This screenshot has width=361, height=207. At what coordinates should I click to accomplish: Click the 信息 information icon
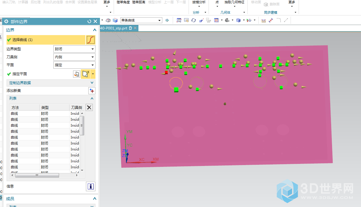(91, 186)
